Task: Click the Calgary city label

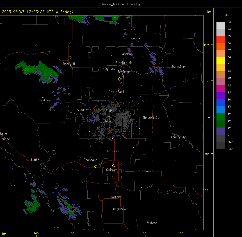Action: (x=112, y=170)
